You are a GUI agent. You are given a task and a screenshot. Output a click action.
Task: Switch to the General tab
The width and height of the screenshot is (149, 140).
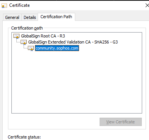pyautogui.click(x=12, y=17)
